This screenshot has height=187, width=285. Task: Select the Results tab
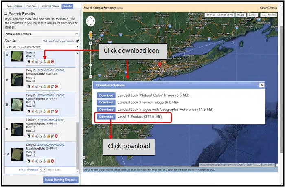[67, 6]
